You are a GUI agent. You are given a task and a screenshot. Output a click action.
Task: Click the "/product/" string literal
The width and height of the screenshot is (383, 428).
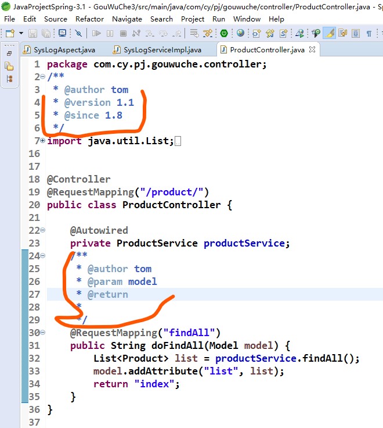click(x=172, y=192)
